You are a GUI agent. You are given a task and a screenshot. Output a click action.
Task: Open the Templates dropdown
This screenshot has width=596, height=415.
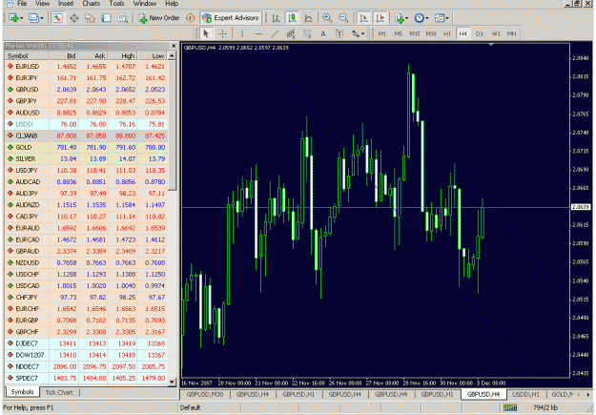pyautogui.click(x=442, y=18)
